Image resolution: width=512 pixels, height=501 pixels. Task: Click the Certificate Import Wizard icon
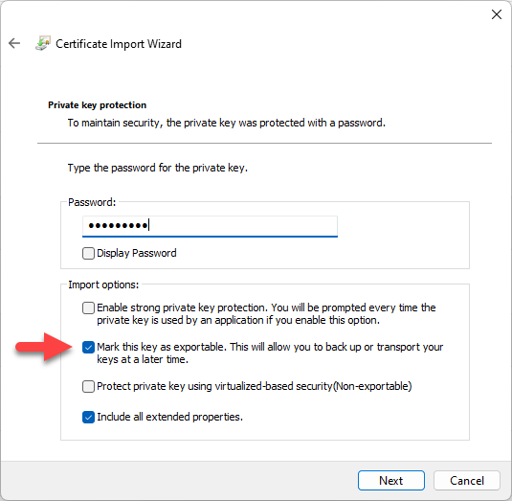point(43,43)
